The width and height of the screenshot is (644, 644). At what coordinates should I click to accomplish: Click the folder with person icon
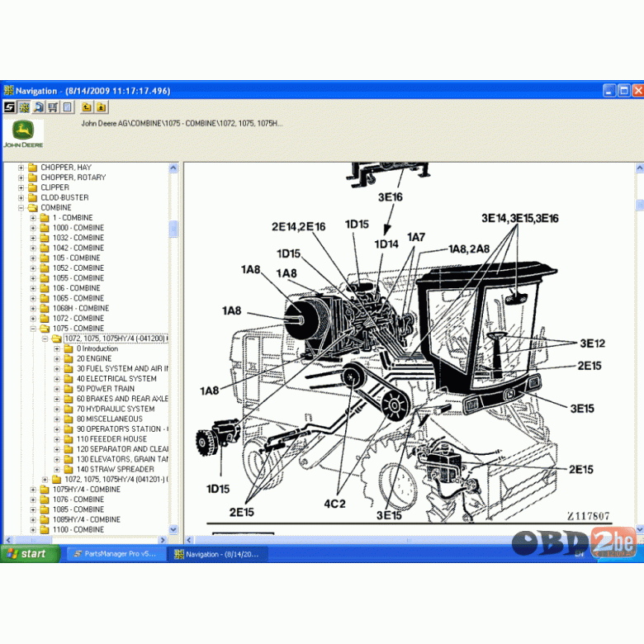[x=101, y=107]
